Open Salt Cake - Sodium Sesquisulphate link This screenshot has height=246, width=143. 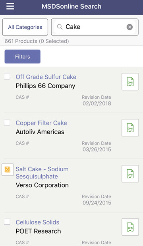point(42,173)
